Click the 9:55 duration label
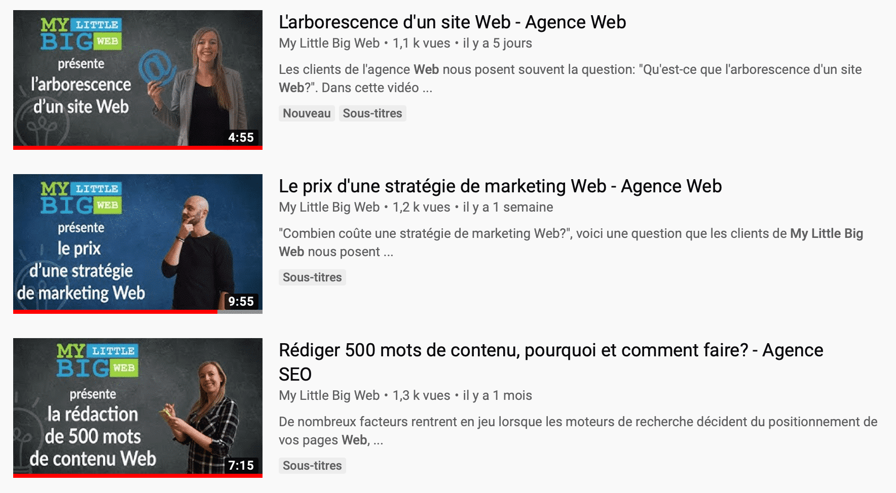Viewport: 896px width, 493px height. point(241,301)
